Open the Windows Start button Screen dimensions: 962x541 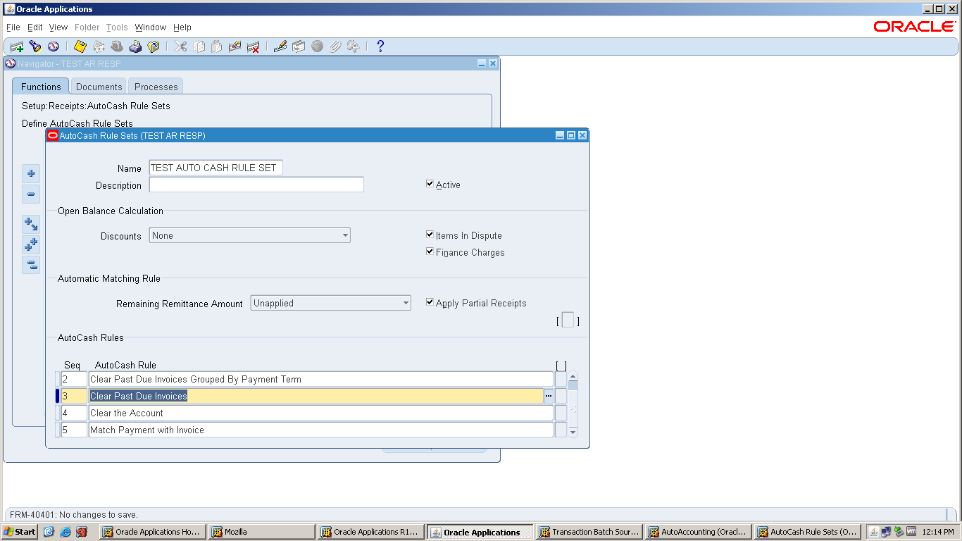click(x=20, y=532)
